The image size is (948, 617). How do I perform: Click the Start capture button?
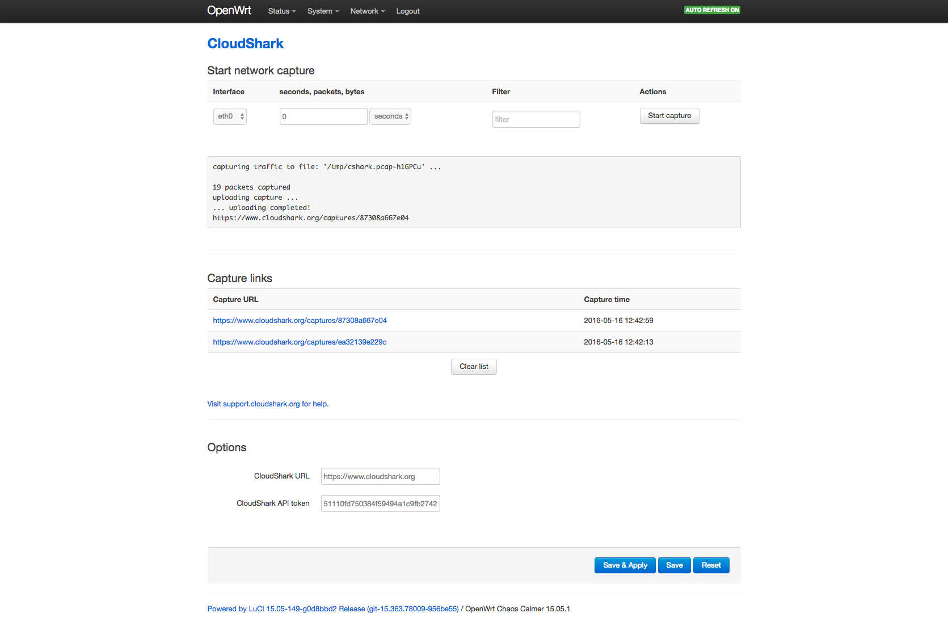pyautogui.click(x=669, y=116)
